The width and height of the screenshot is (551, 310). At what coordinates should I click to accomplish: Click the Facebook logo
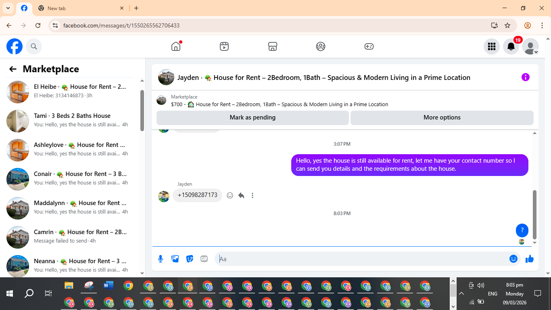[x=15, y=46]
